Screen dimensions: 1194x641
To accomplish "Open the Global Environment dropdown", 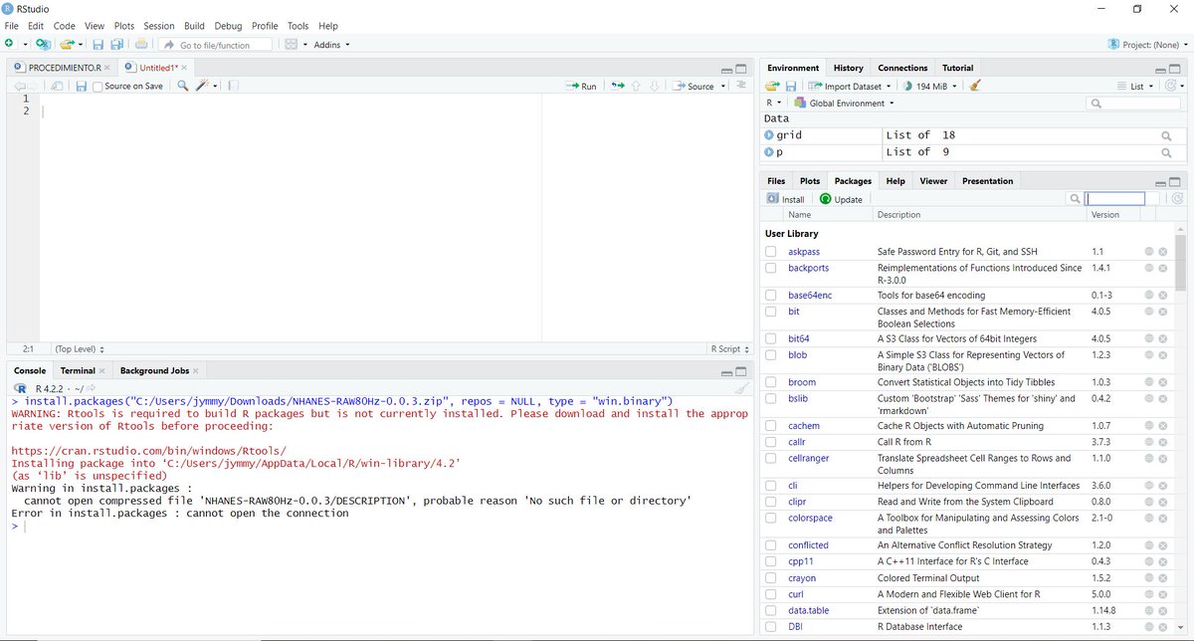I will coord(845,104).
